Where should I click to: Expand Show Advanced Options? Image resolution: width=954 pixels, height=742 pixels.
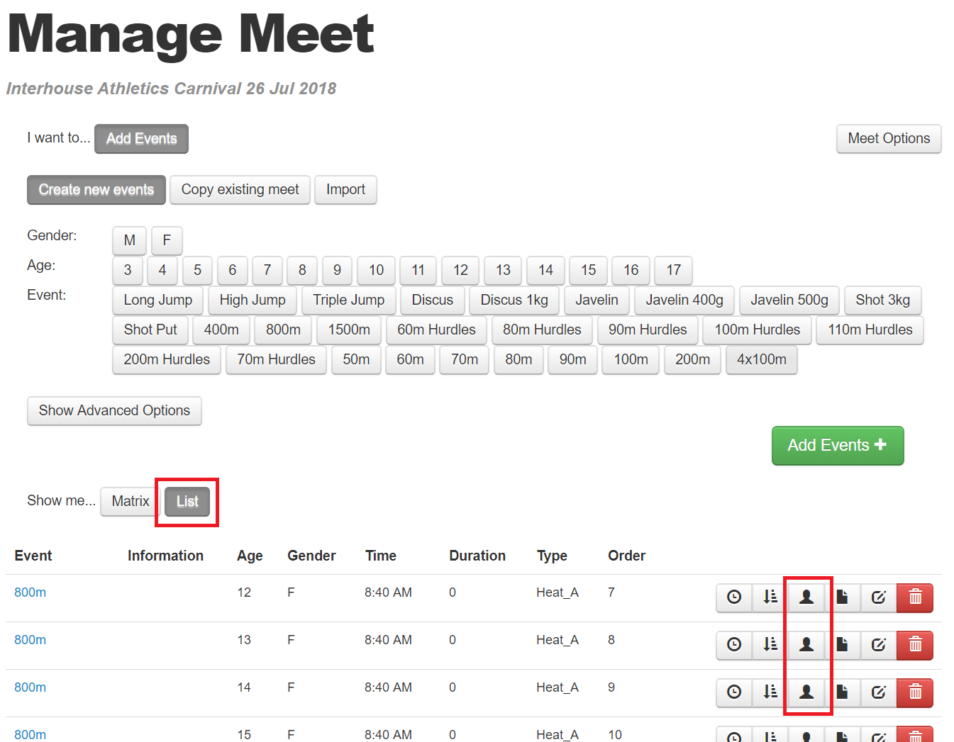pos(114,410)
